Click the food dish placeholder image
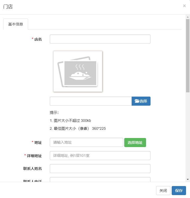 (78, 71)
